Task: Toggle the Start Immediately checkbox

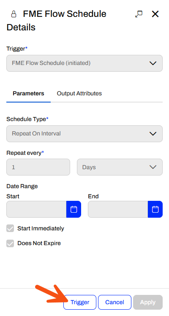Action: 10,229
